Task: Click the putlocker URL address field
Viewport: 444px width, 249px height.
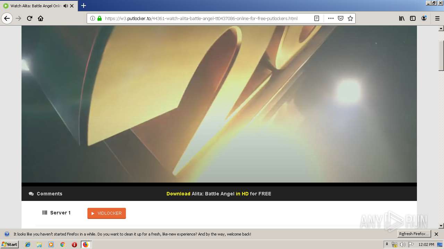Action: coord(201,18)
